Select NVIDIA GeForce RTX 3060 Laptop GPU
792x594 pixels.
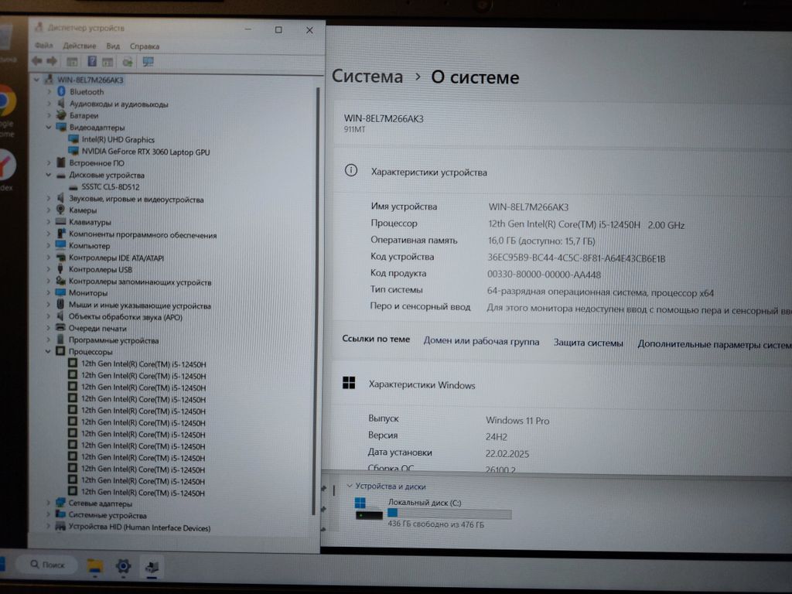(145, 152)
